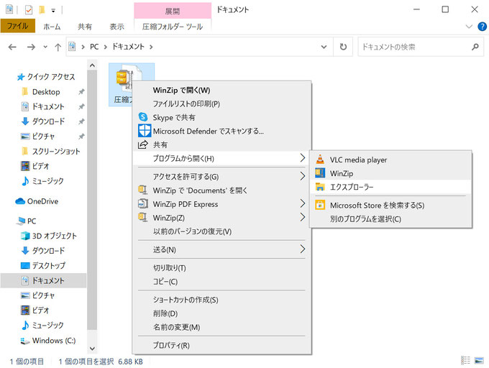Select 以前のバージョンの復元(V)

(221, 231)
